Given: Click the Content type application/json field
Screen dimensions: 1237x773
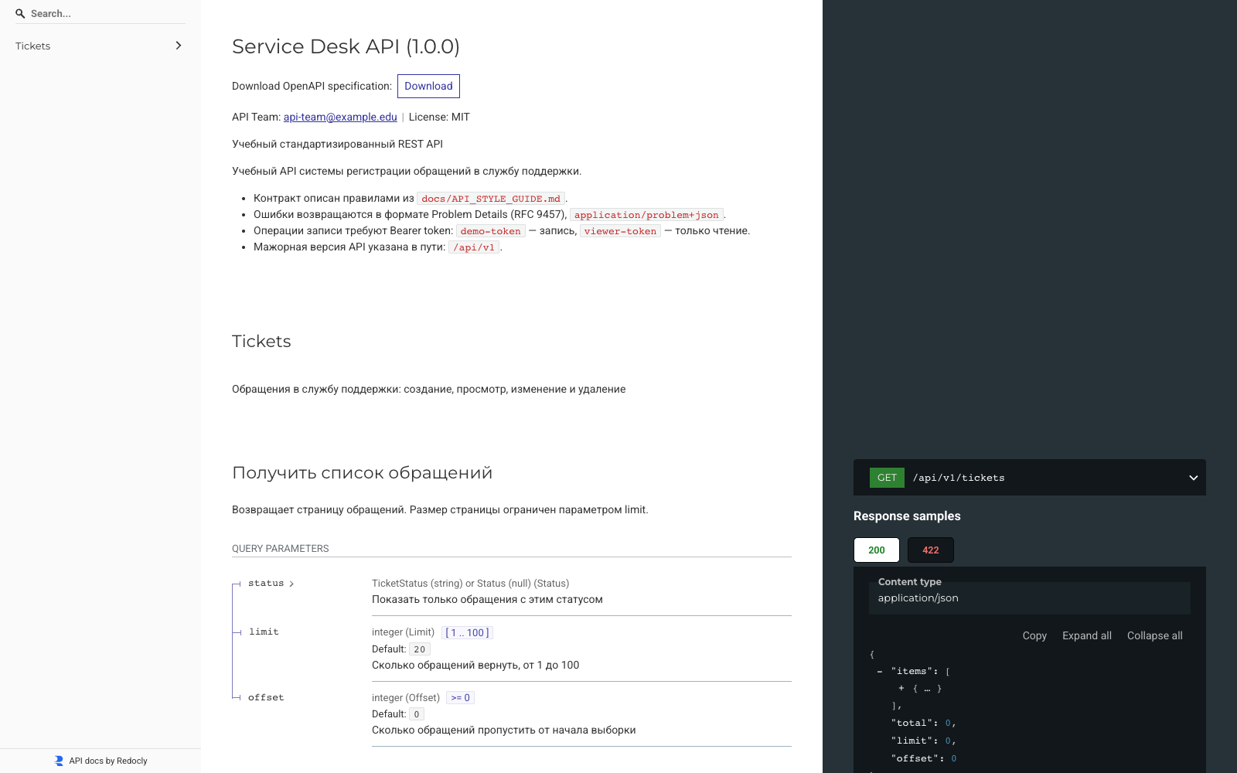Looking at the screenshot, I should click(1030, 598).
